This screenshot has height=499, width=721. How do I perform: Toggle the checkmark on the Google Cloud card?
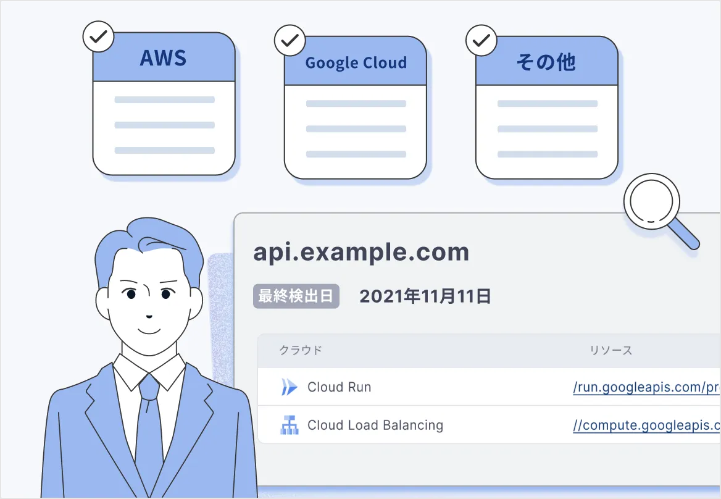(x=290, y=41)
